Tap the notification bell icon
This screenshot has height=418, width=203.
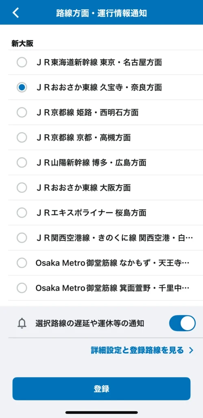[x=22, y=323]
